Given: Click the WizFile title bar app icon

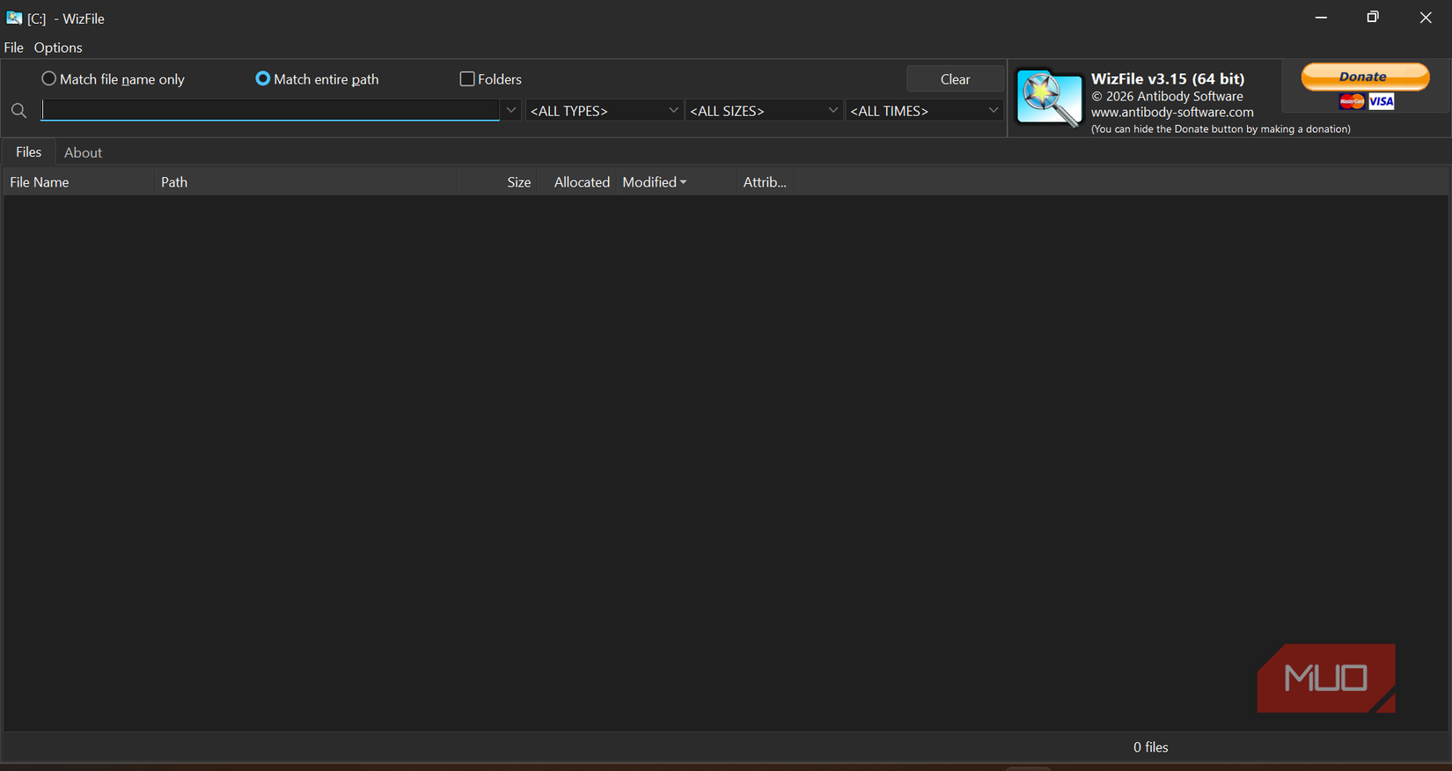Looking at the screenshot, I should click(14, 18).
